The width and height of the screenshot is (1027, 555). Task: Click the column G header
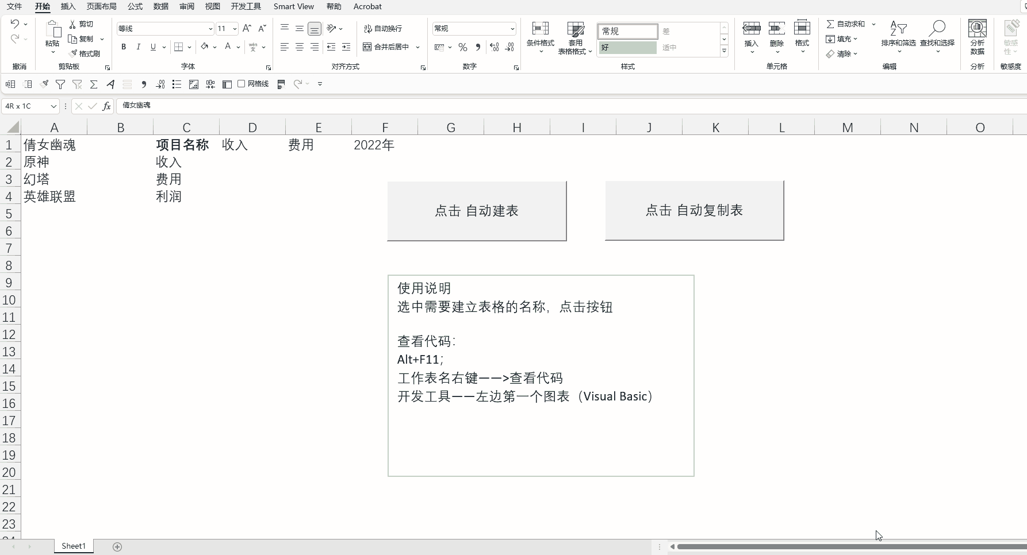pos(451,128)
